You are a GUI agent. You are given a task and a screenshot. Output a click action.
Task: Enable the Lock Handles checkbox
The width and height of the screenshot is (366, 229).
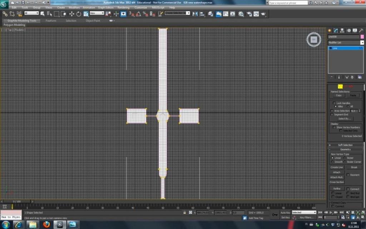coord(334,103)
